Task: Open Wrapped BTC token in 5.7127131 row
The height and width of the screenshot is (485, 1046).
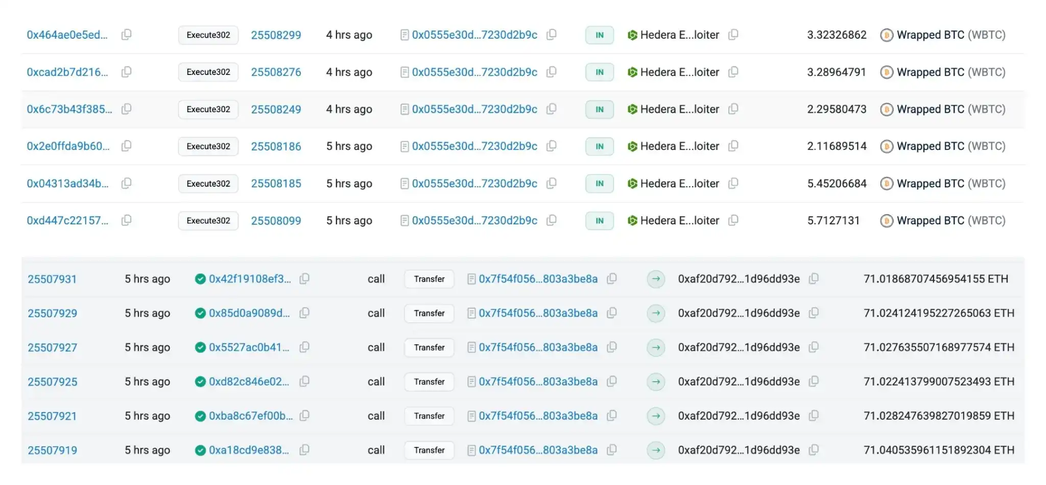Action: point(951,220)
